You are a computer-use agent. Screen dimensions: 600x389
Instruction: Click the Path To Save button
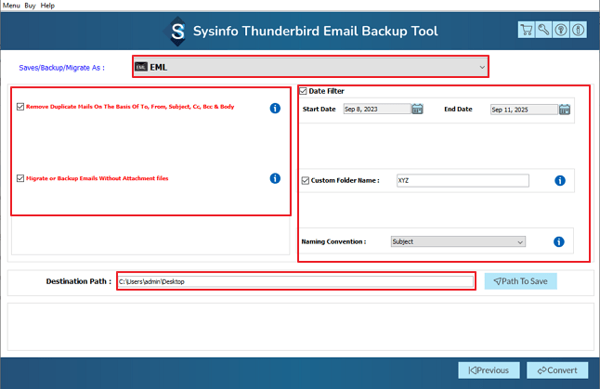[520, 281]
